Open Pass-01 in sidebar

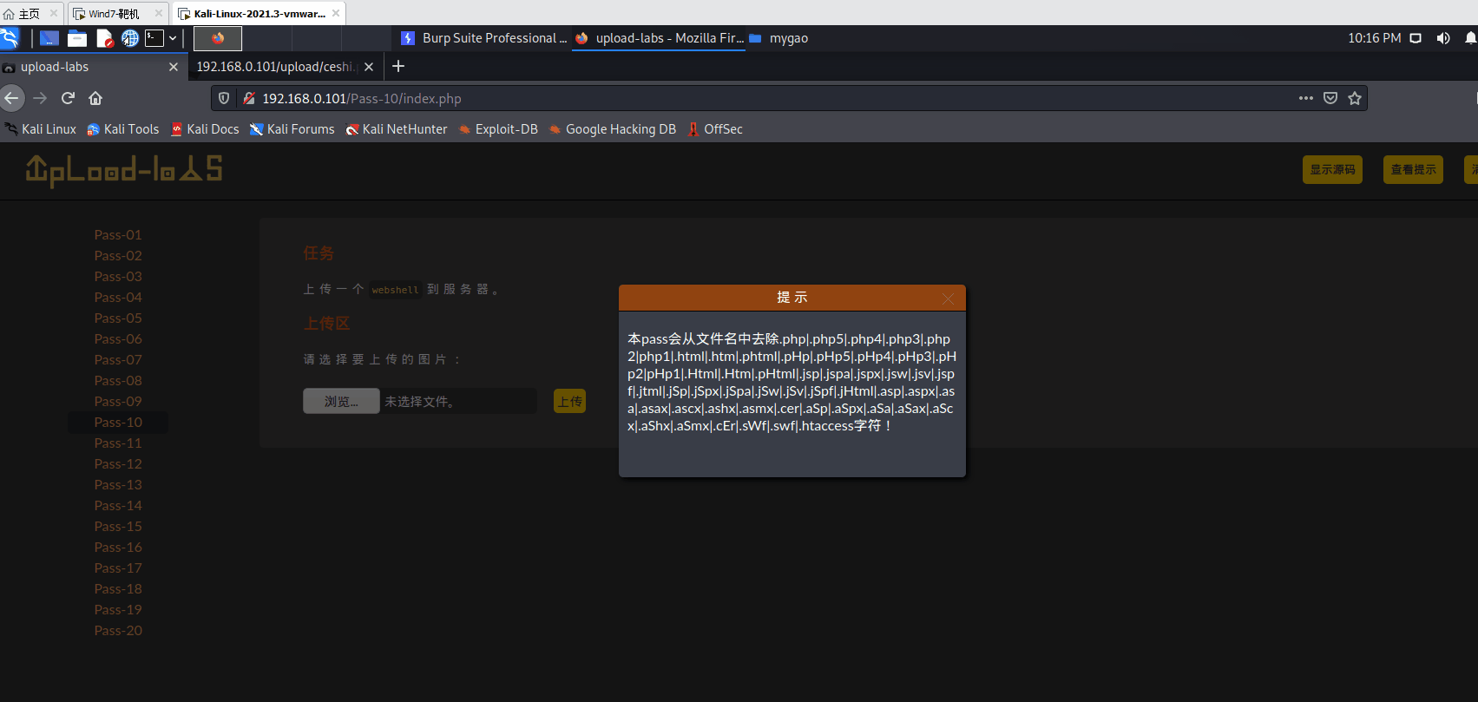point(118,235)
